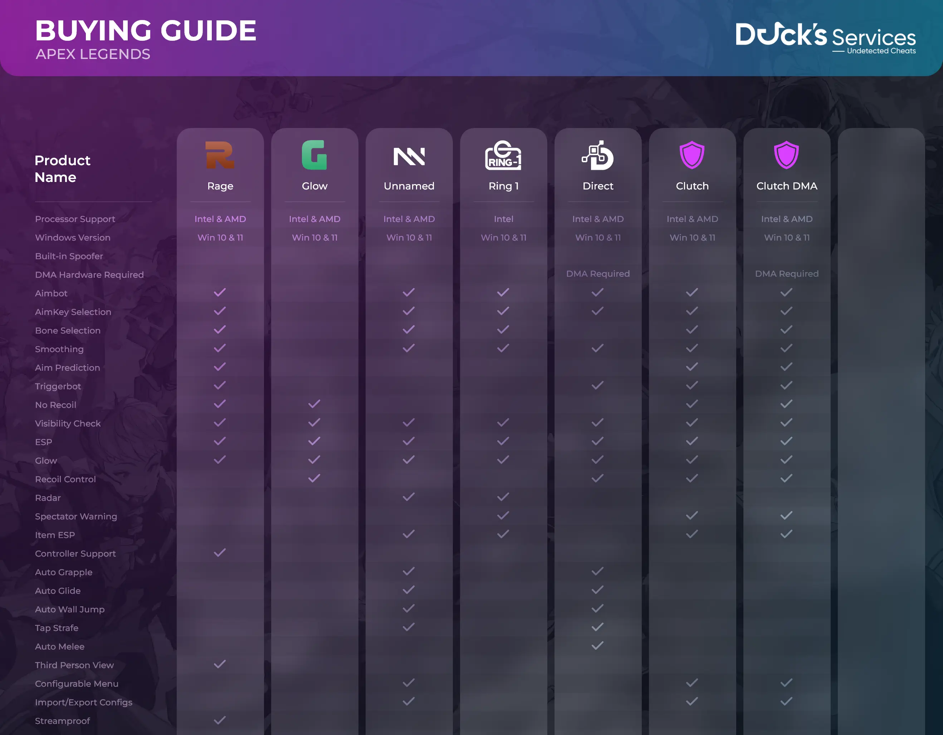Click Clutch's Spectator Warning checkmark

(x=692, y=516)
